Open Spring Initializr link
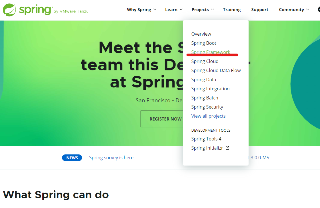Image resolution: width=320 pixels, height=208 pixels. (x=207, y=148)
